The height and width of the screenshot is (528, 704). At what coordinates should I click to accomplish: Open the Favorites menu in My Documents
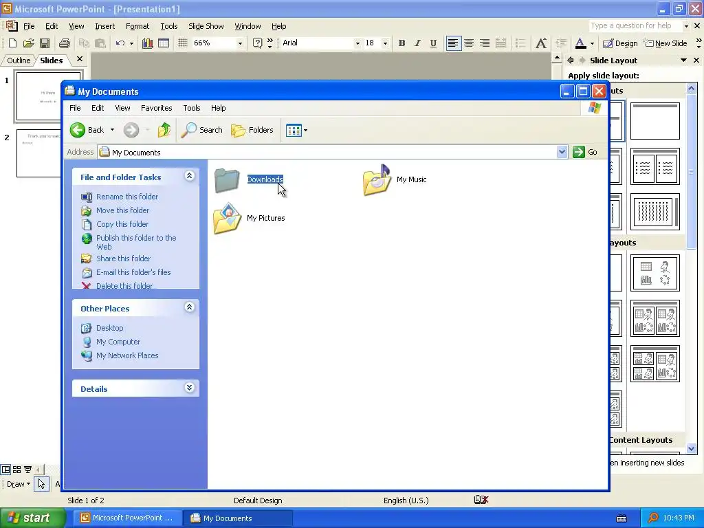156,108
